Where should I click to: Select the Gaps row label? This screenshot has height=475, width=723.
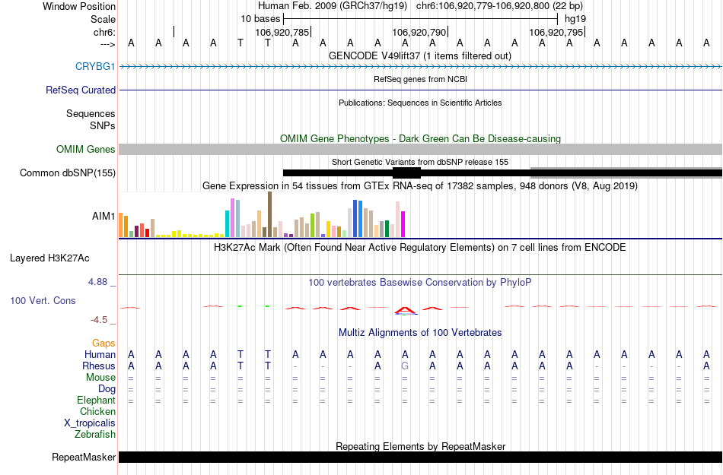104,344
